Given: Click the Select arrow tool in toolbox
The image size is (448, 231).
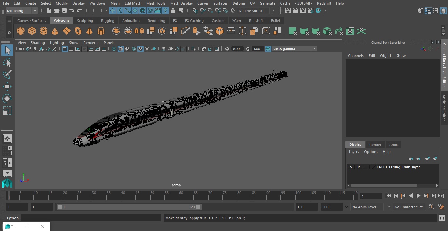Looking at the screenshot, I should coord(7,50).
